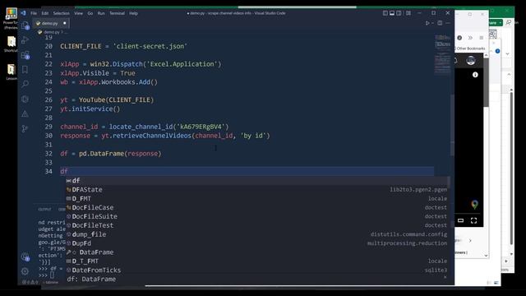Choose the DocFileTest suggestion
This screenshot has height=296, width=526.
(x=256, y=225)
